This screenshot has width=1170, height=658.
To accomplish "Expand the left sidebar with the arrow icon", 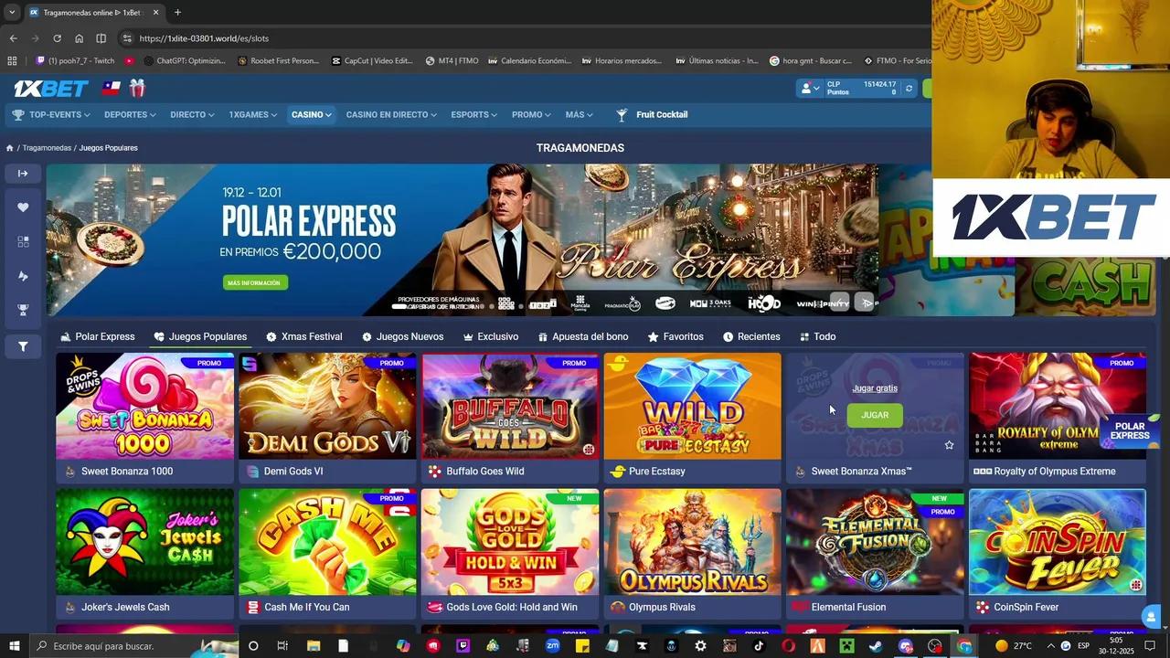I will click(23, 174).
